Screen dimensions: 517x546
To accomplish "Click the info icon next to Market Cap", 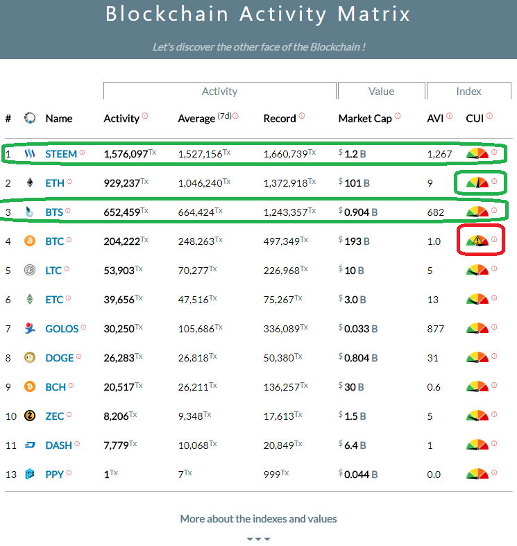I will click(x=398, y=116).
